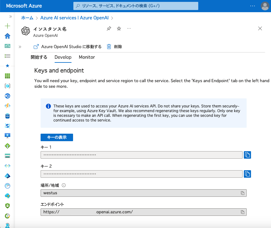Click the Microsoft Azure logo text
This screenshot has width=271, height=228.
pyautogui.click(x=24, y=6)
